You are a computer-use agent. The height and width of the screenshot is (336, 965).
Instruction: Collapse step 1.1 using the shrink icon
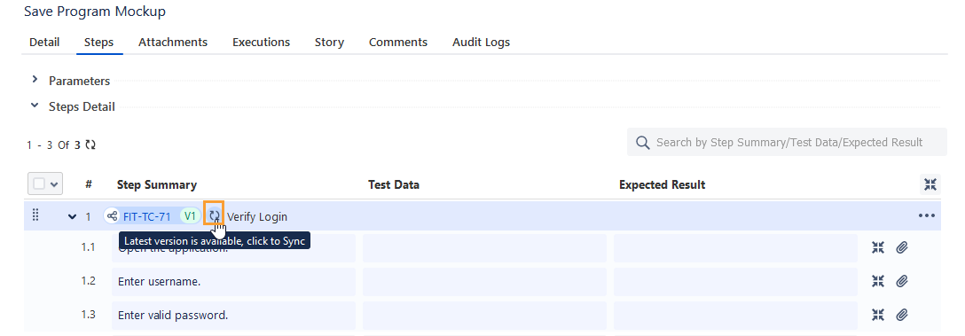[878, 247]
